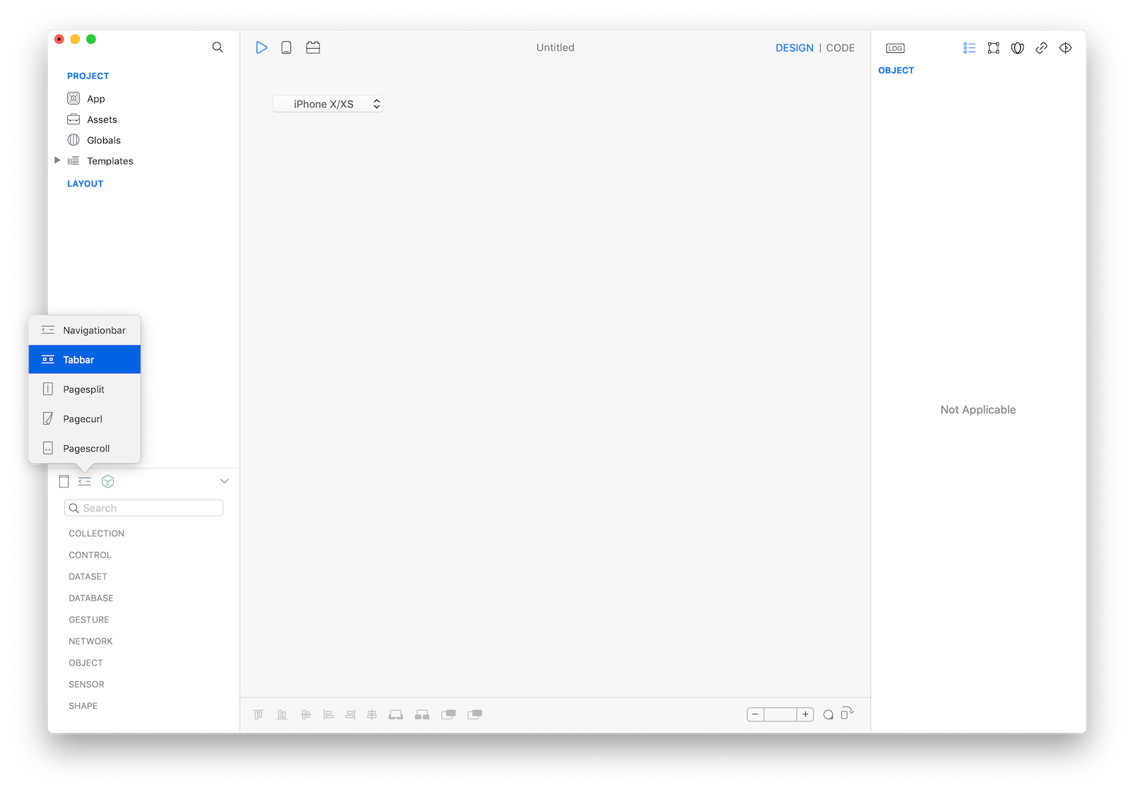Screen dimensions: 1131x792
Task: Open the OBJECT library category
Action: click(86, 663)
